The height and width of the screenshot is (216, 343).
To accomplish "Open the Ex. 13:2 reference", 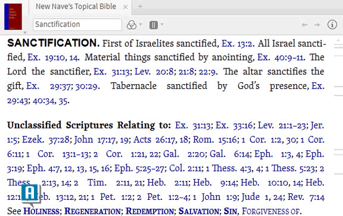I will pos(237,44).
